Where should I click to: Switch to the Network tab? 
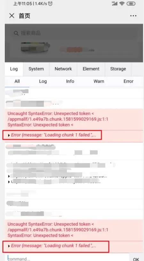pos(63,69)
